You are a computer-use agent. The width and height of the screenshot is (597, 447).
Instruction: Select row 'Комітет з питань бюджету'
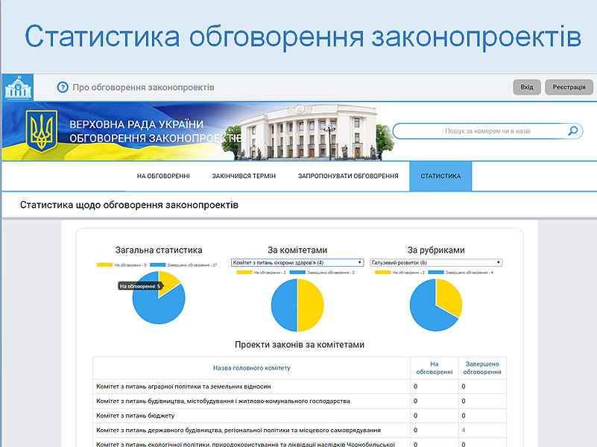tap(300, 416)
